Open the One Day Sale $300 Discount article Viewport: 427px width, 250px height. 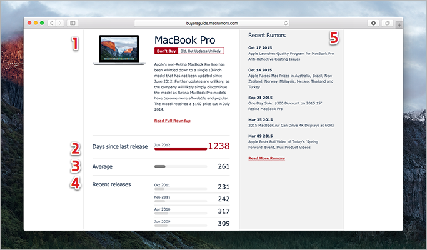point(285,106)
